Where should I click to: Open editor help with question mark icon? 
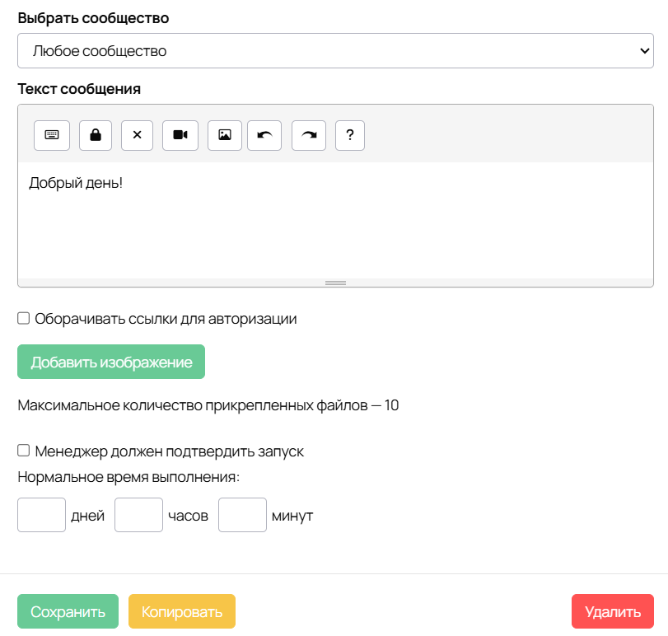(x=350, y=135)
